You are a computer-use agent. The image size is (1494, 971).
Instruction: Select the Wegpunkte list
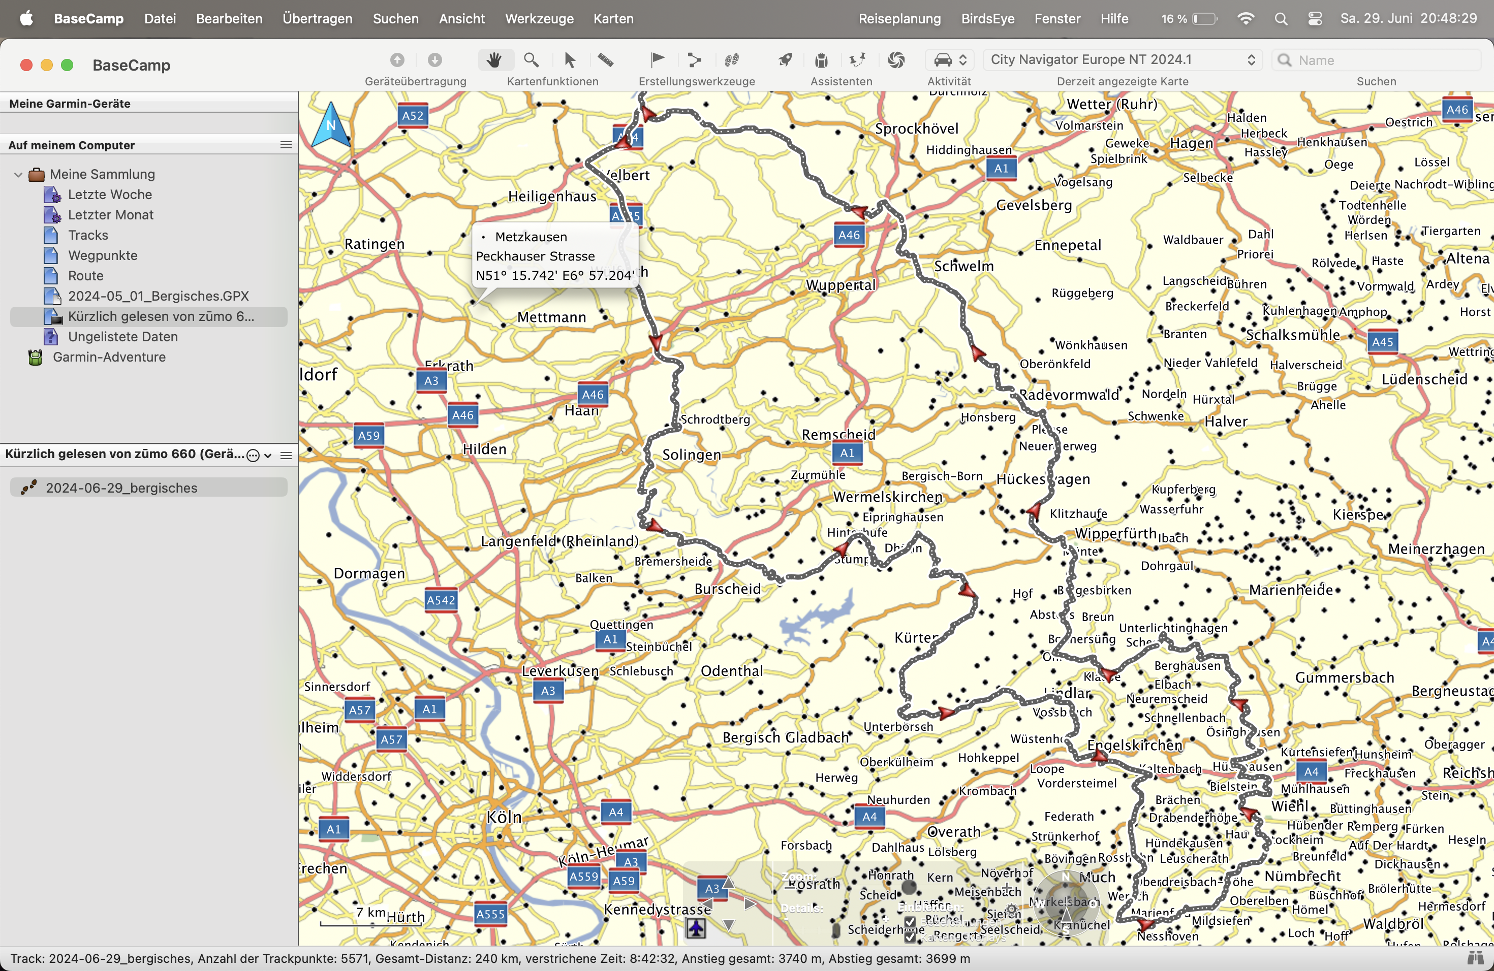click(x=102, y=255)
